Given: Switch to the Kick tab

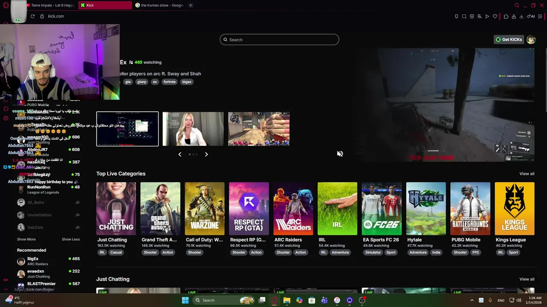Looking at the screenshot, I should tap(105, 5).
